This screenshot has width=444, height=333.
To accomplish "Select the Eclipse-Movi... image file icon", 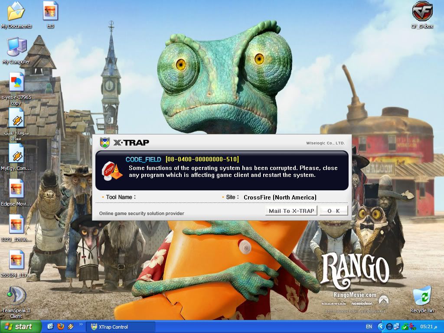I will click(x=16, y=189).
